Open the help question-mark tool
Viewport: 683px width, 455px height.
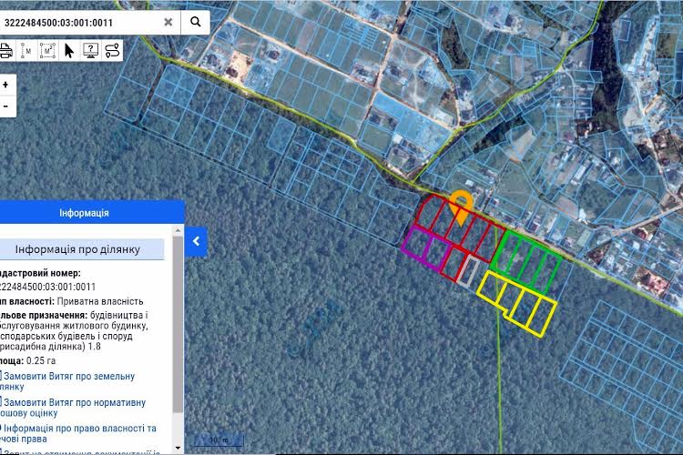[x=90, y=51]
